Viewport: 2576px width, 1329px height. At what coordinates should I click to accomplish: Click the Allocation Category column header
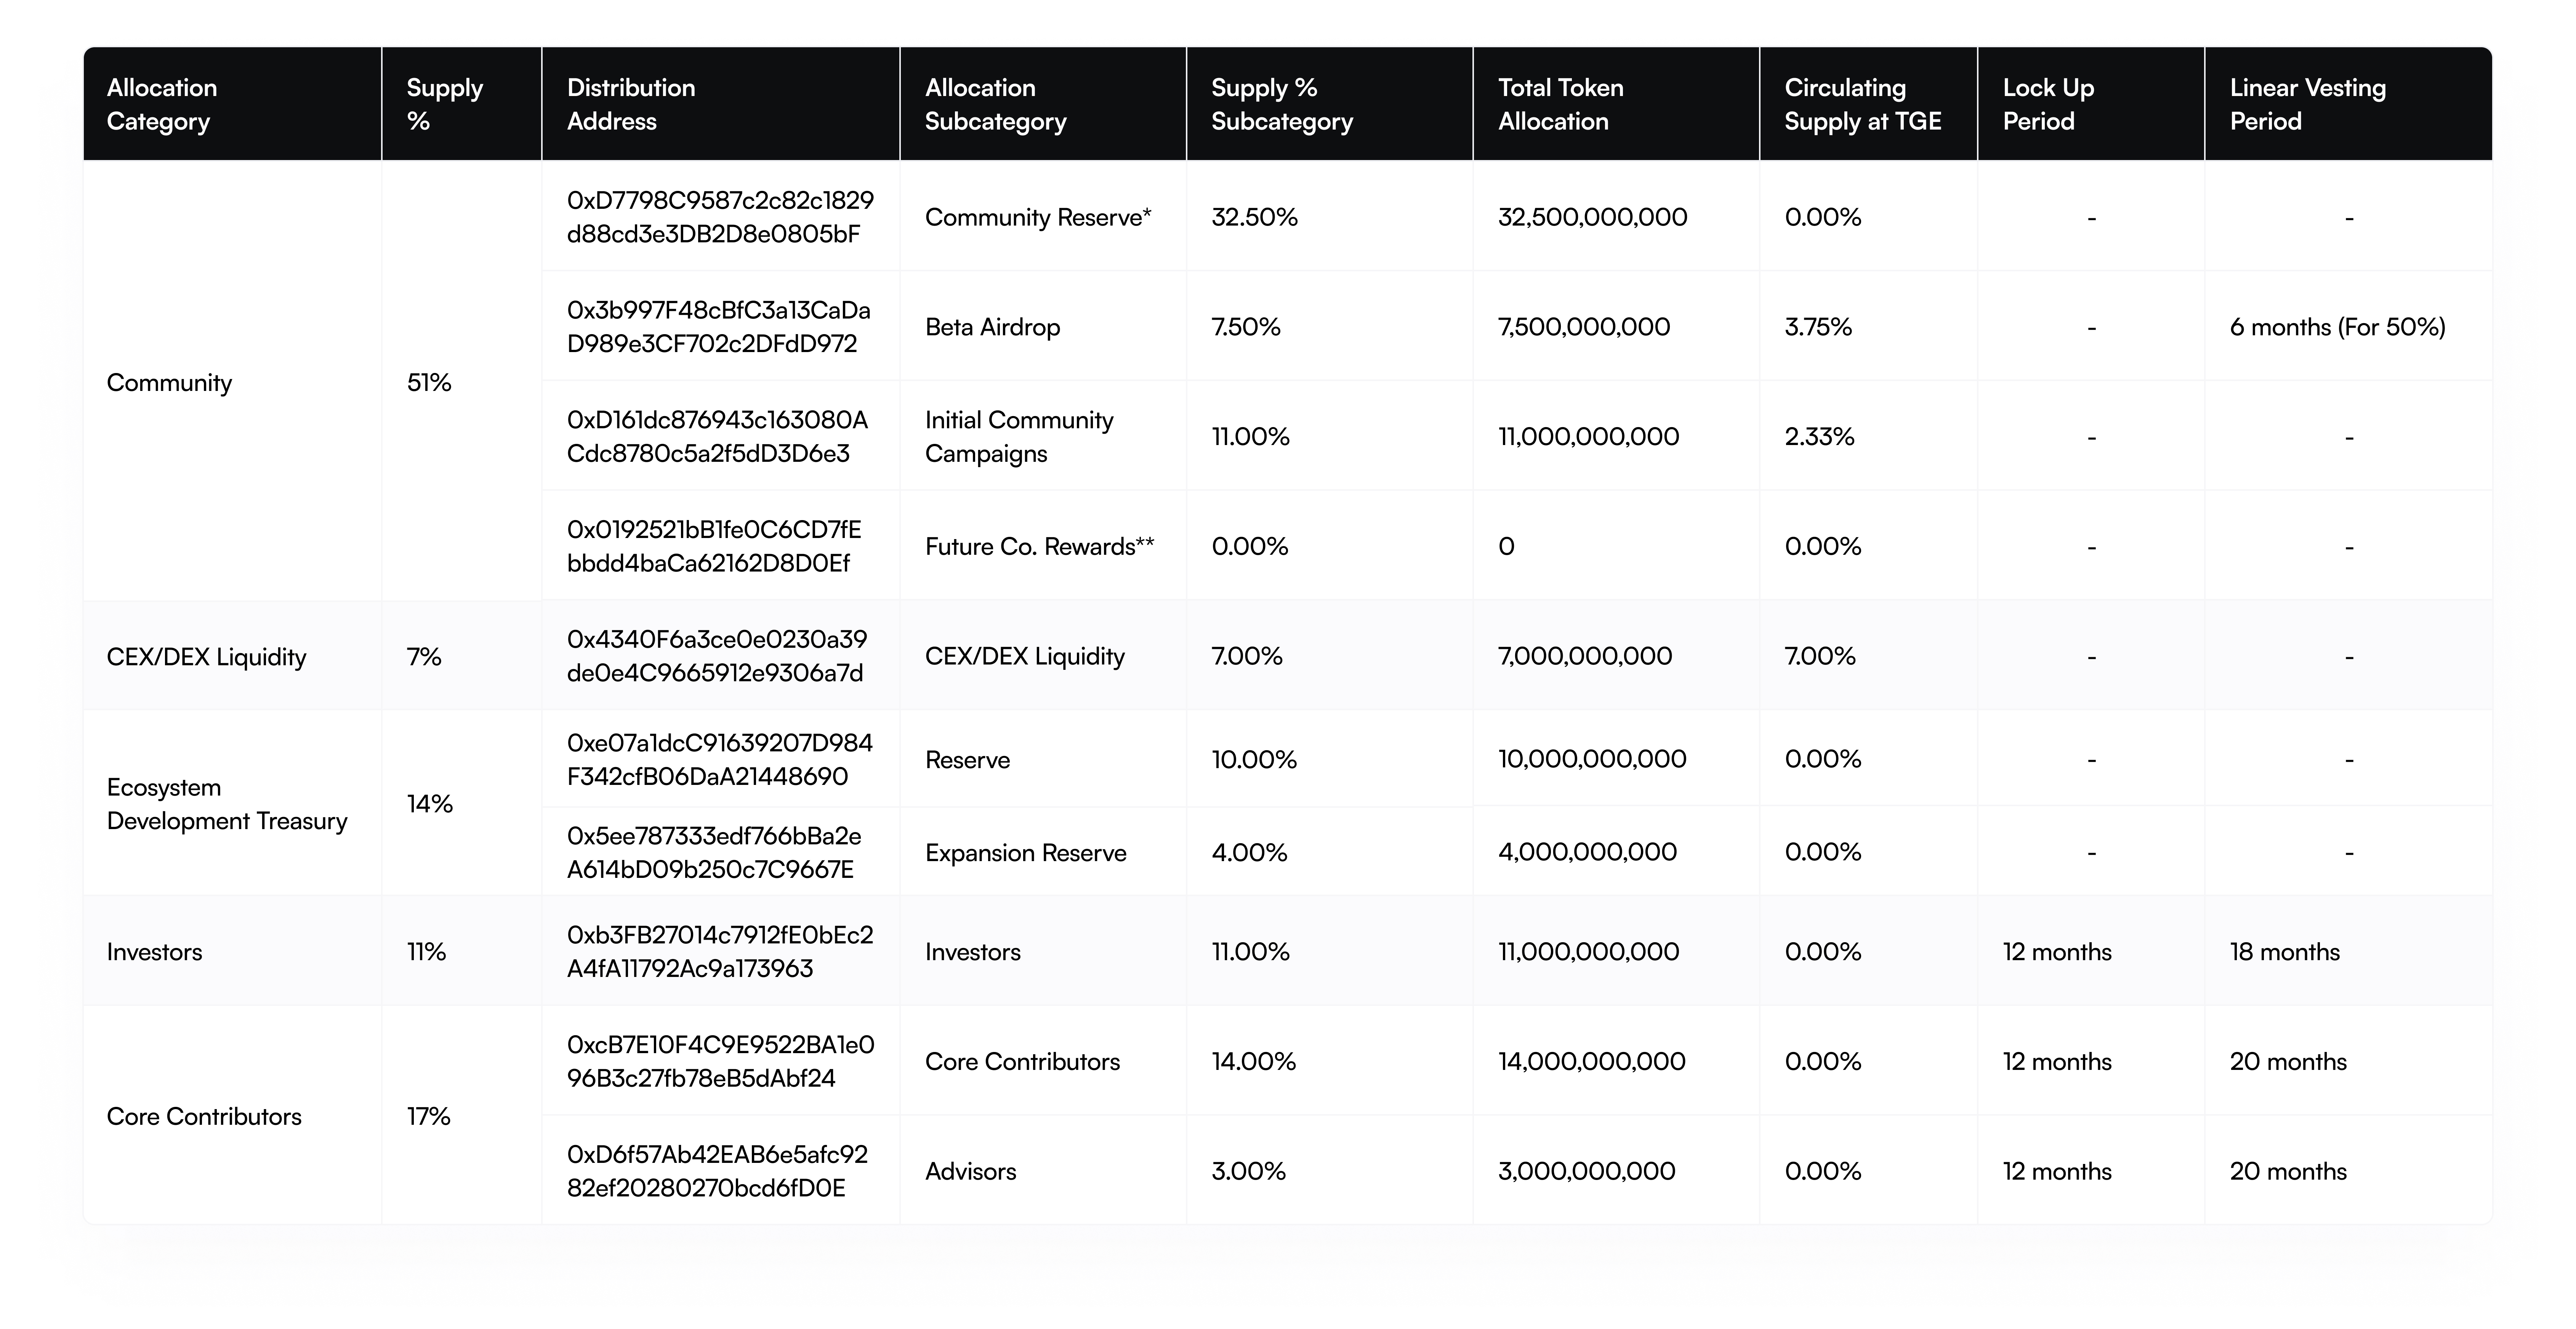[x=162, y=104]
